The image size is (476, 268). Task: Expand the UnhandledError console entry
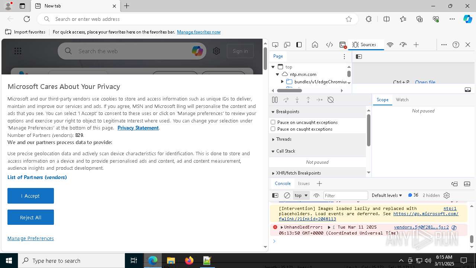coord(282,227)
